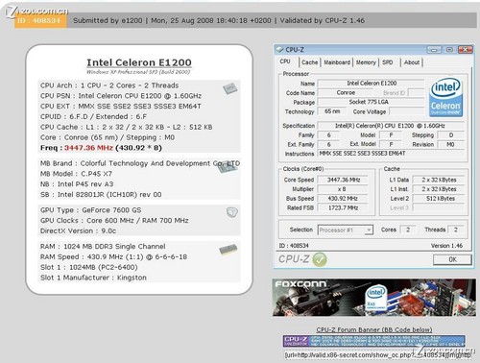480x363 pixels.
Task: Click the Code Name field showing Conroe
Action: pyautogui.click(x=346, y=92)
